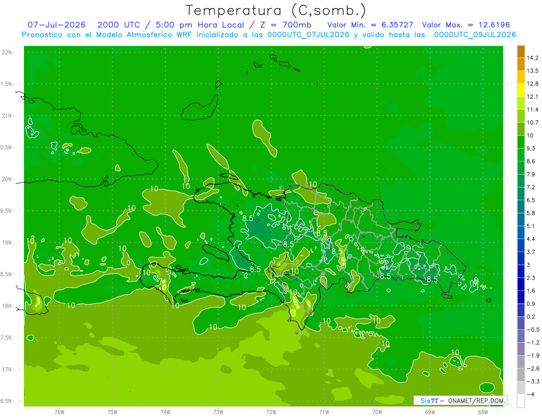Click the colorbar label "-2.6"
The image size is (542, 418).
533,368
